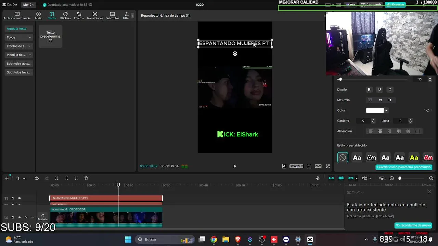The width and height of the screenshot is (438, 246).
Task: Show more tabs with right arrow
Action: coord(132,16)
